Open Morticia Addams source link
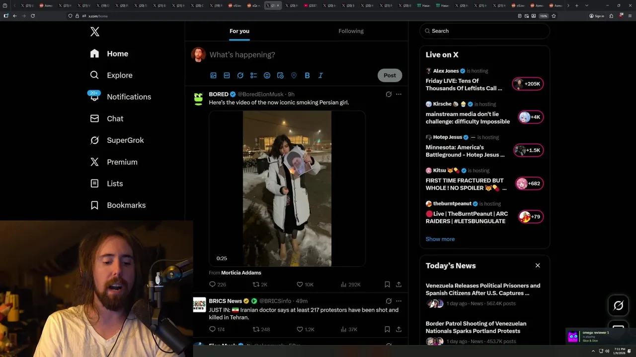Image resolution: width=636 pixels, height=357 pixels. [x=241, y=273]
